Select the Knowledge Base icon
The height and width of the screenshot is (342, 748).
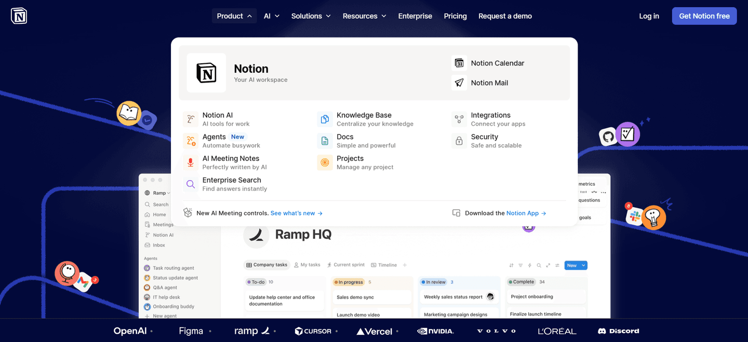(x=325, y=119)
